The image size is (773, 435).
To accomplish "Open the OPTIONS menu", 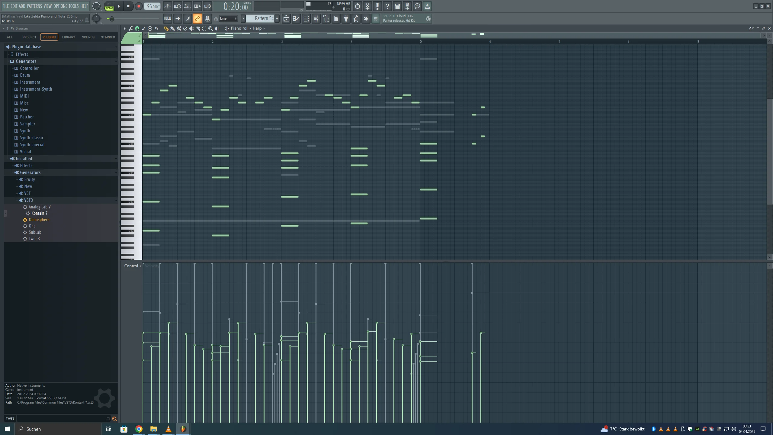I will 60,6.
